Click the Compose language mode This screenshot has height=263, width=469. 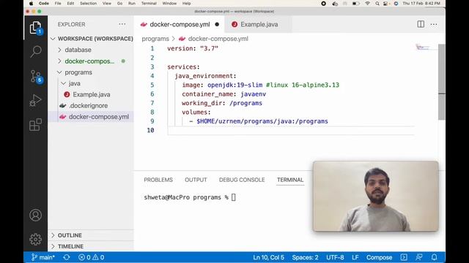click(x=380, y=257)
